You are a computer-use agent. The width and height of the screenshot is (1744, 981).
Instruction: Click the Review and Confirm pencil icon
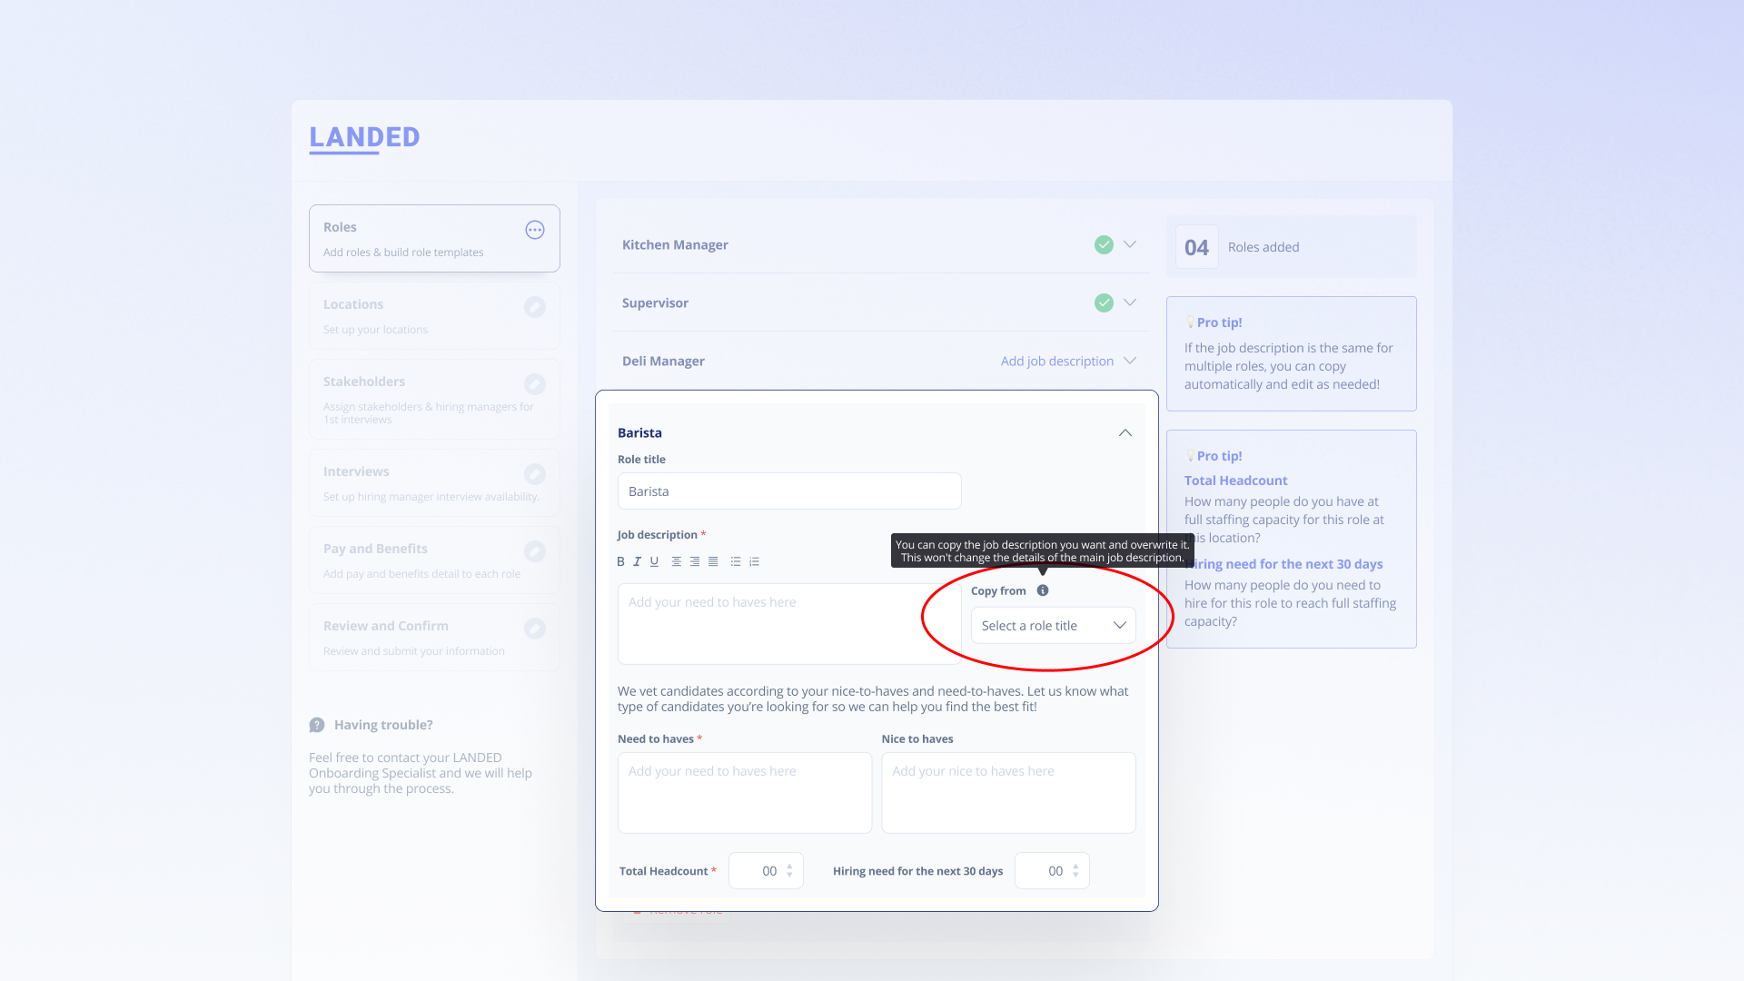[x=535, y=629]
